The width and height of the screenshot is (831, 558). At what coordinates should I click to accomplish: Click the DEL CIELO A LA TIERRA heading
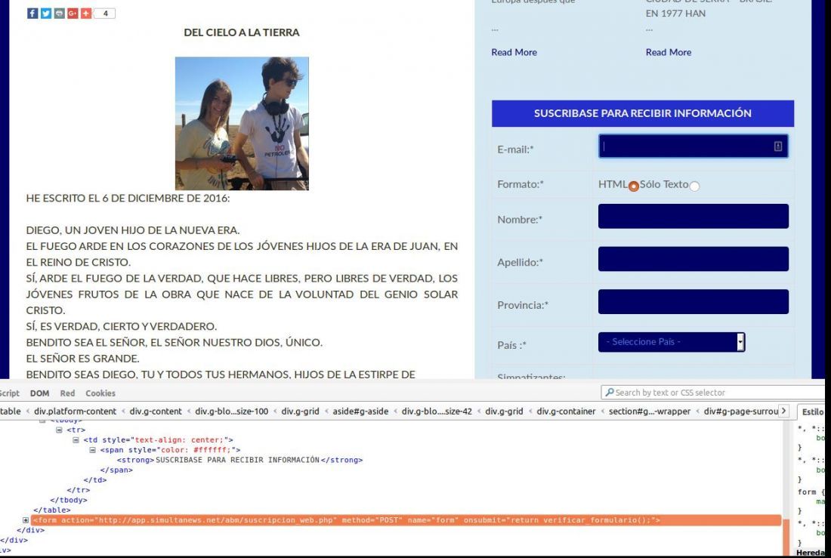(242, 32)
